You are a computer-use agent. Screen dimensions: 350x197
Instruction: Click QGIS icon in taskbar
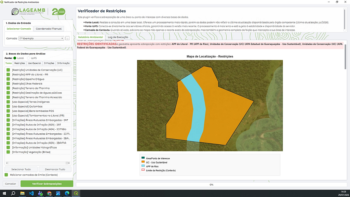[76, 194]
